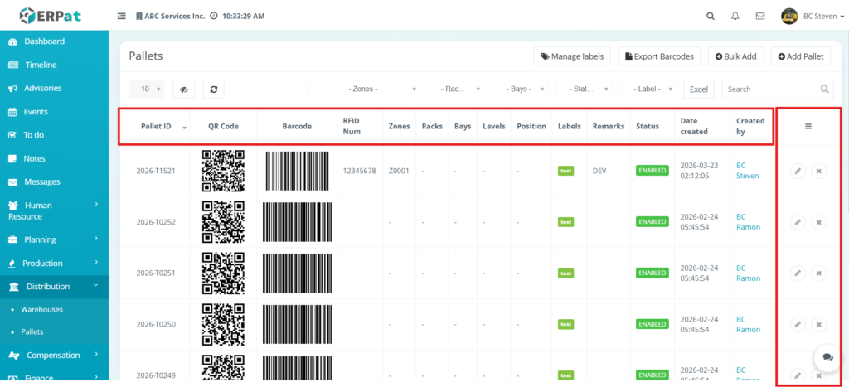Open the Dashboard sidebar item
Viewport: 849px width, 387px height.
pos(44,41)
